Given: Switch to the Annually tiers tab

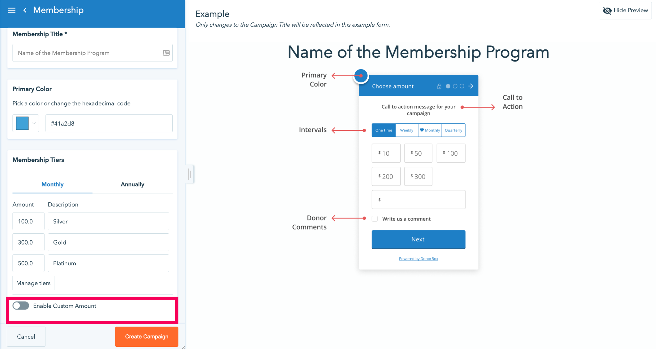Looking at the screenshot, I should 133,184.
